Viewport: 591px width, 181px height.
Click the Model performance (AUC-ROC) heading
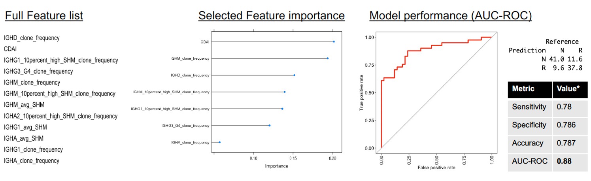tap(451, 16)
